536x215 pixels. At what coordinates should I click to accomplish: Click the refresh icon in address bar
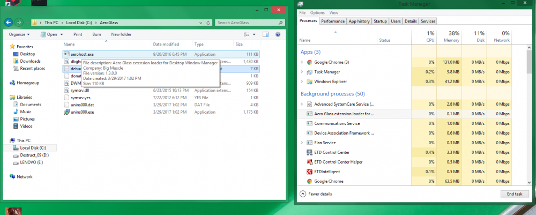coord(209,23)
